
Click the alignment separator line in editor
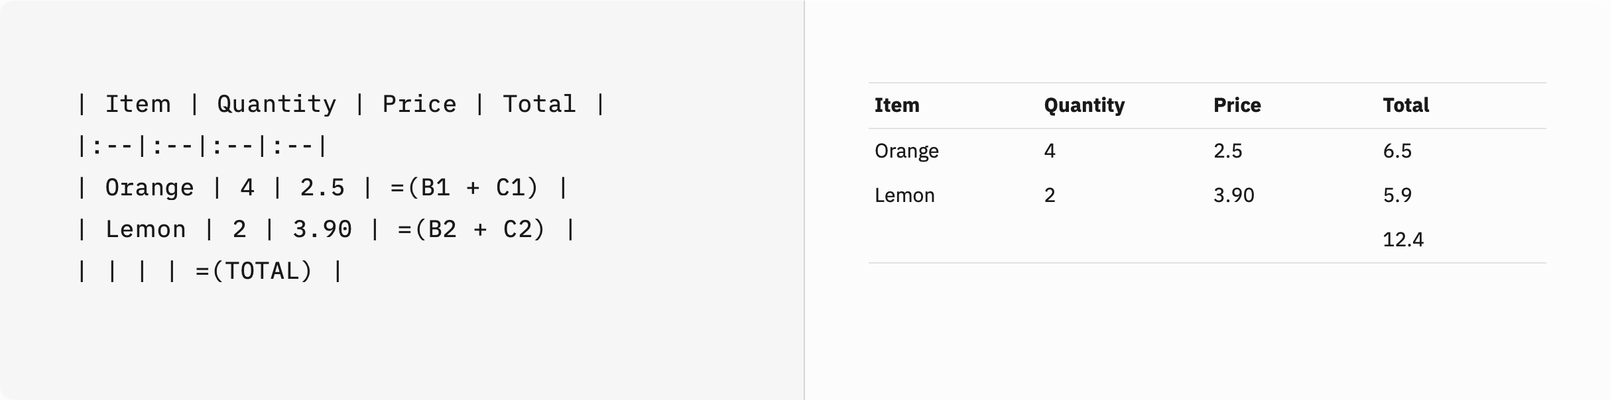point(202,146)
